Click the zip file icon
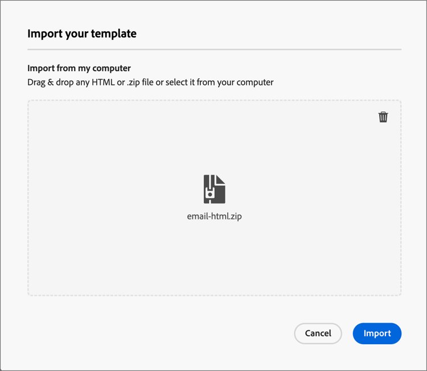This screenshot has height=371, width=427. (214, 189)
